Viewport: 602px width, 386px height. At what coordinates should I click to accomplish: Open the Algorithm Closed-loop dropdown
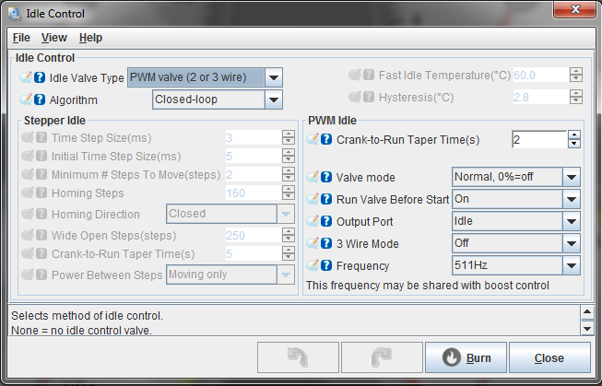(x=274, y=99)
